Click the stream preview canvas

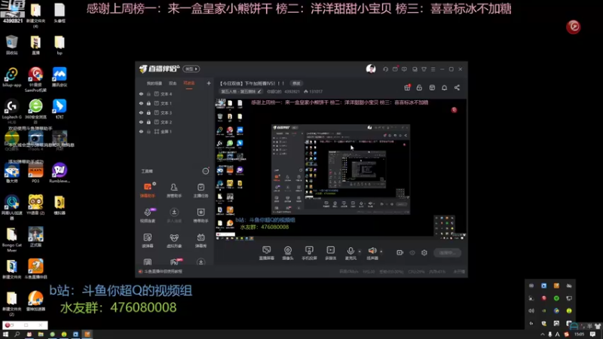click(x=341, y=170)
